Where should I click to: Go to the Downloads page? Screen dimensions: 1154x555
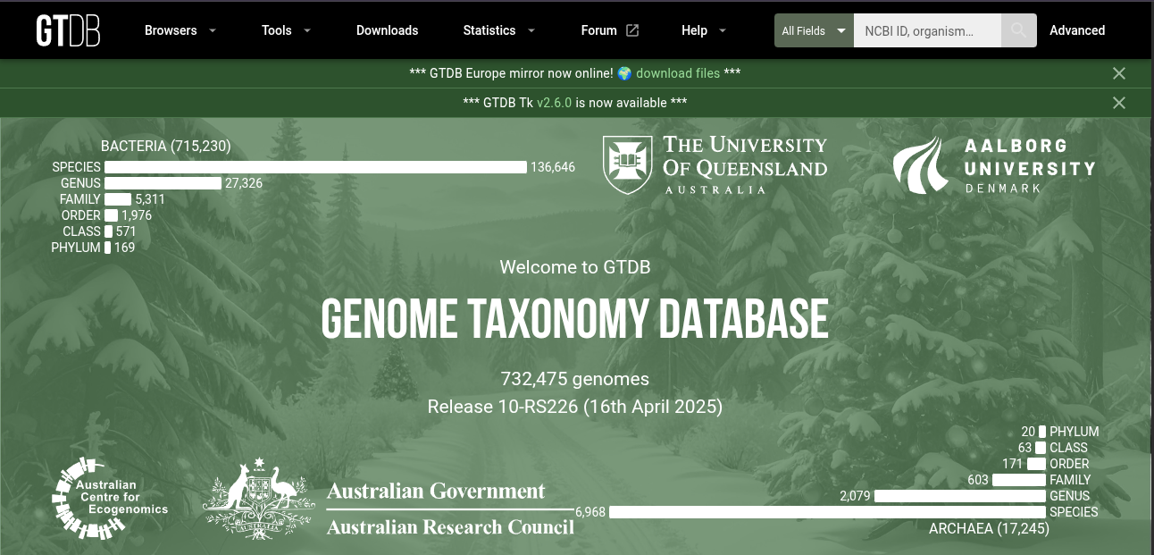tap(387, 30)
